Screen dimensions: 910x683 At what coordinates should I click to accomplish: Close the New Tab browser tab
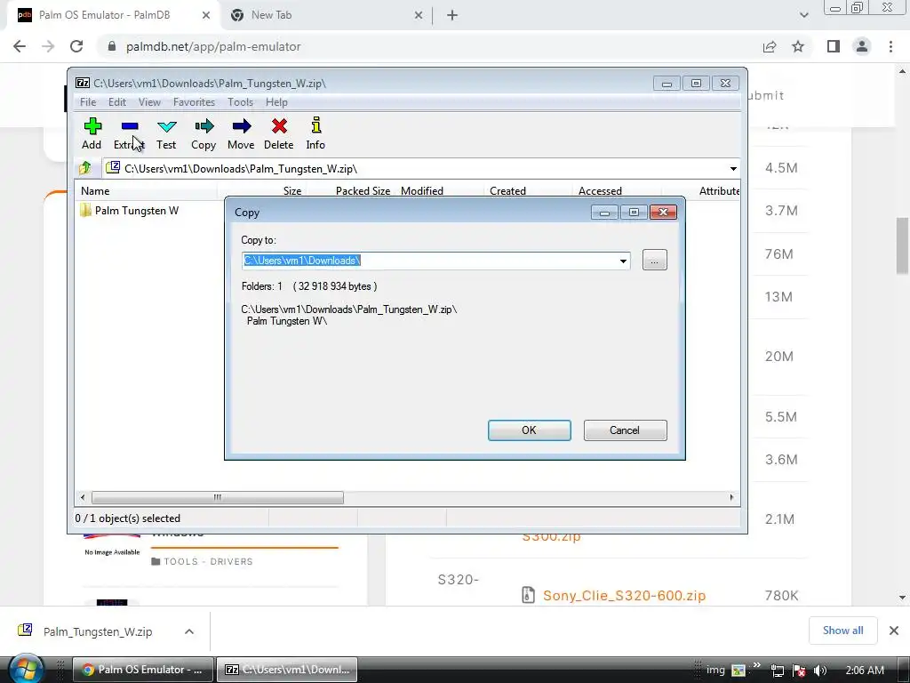(x=419, y=16)
